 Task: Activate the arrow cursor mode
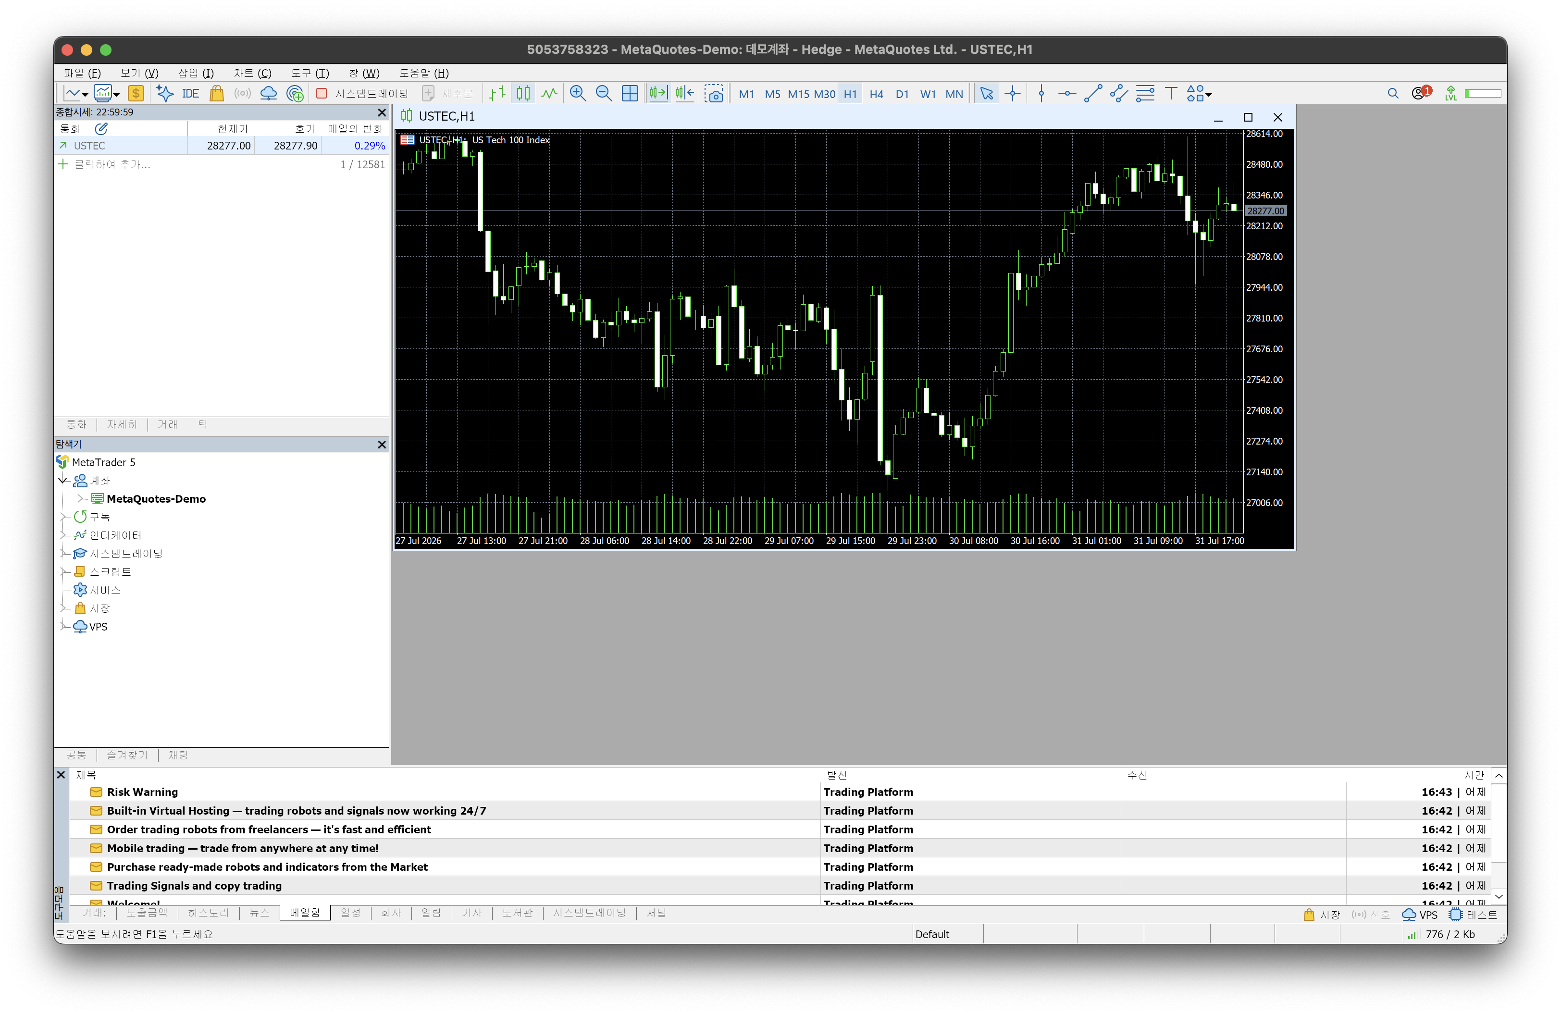tap(987, 94)
